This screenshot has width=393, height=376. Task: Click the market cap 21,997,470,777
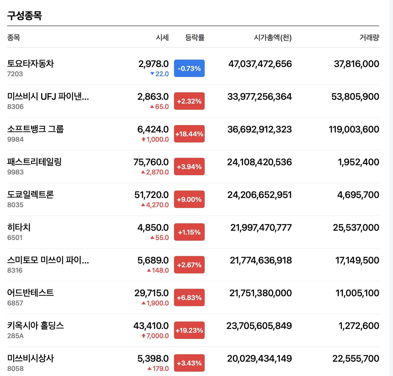pyautogui.click(x=261, y=227)
